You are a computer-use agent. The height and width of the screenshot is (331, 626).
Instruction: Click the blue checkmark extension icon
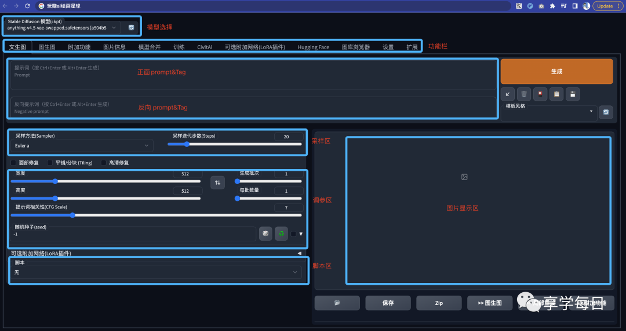(x=530, y=6)
